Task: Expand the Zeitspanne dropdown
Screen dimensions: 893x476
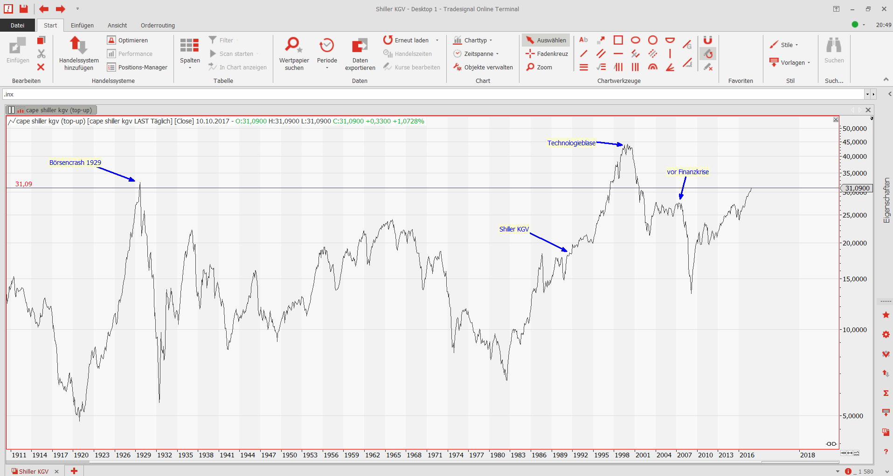Action: click(476, 54)
